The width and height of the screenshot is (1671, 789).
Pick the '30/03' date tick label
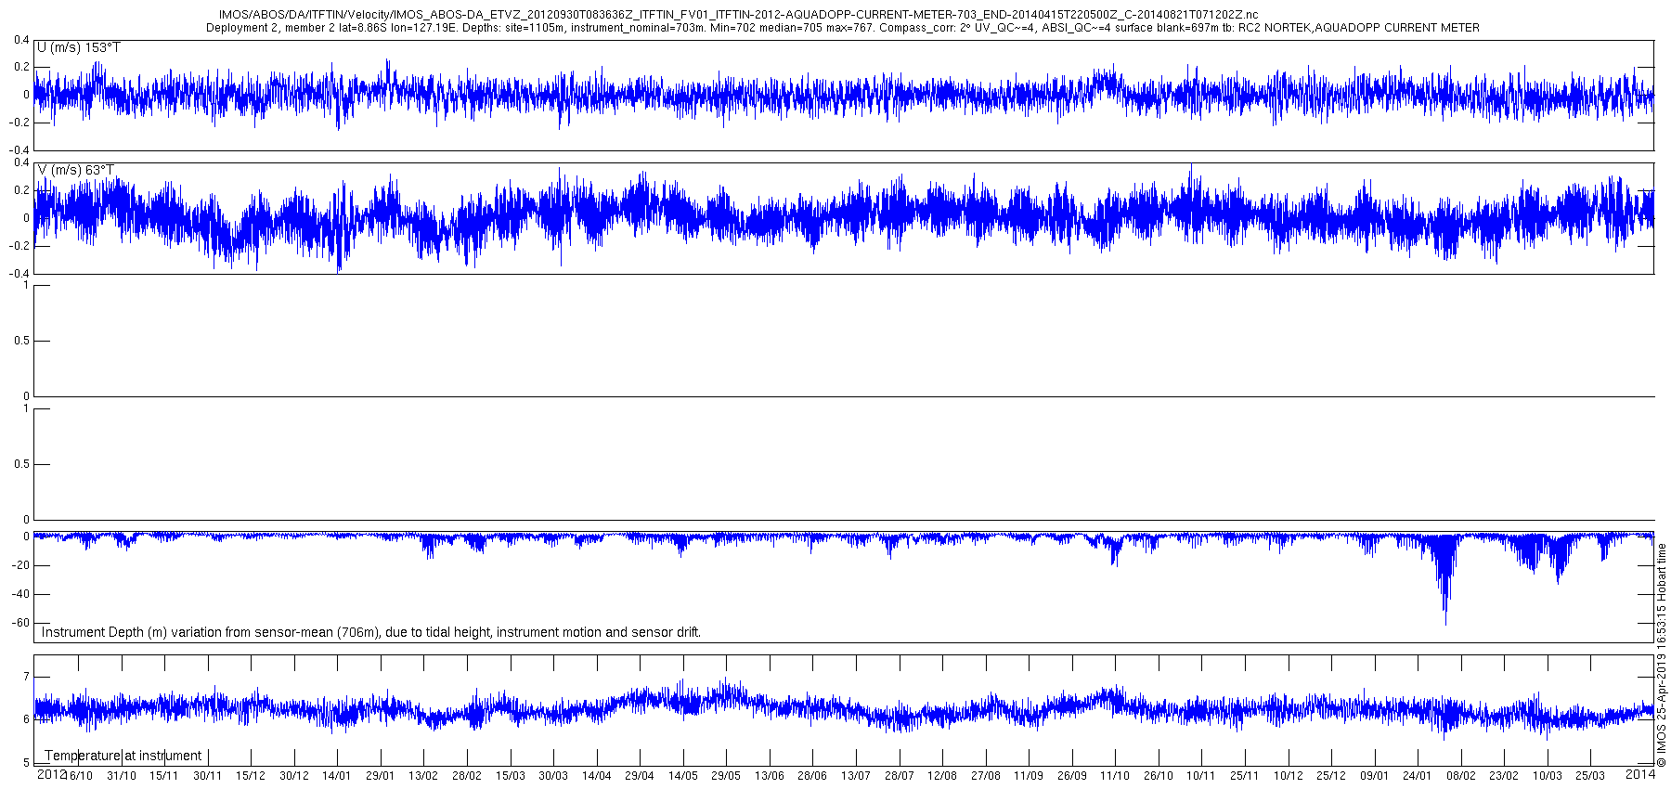(x=553, y=776)
